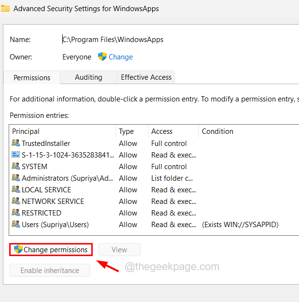Click the SYSTEM principal group icon
The width and height of the screenshot is (299, 302).
coord(16,167)
